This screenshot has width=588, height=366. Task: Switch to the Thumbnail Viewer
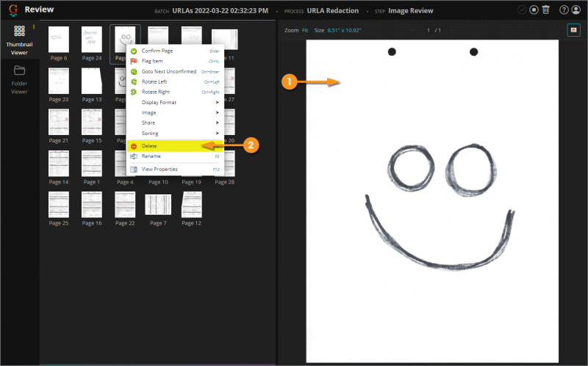(x=19, y=40)
